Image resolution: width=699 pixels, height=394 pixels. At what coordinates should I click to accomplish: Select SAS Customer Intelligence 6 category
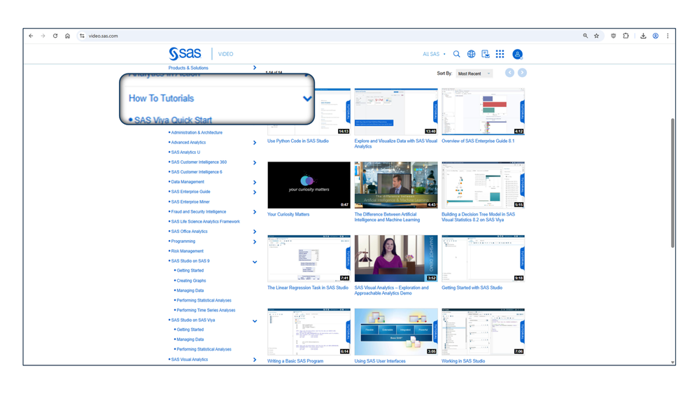click(197, 171)
